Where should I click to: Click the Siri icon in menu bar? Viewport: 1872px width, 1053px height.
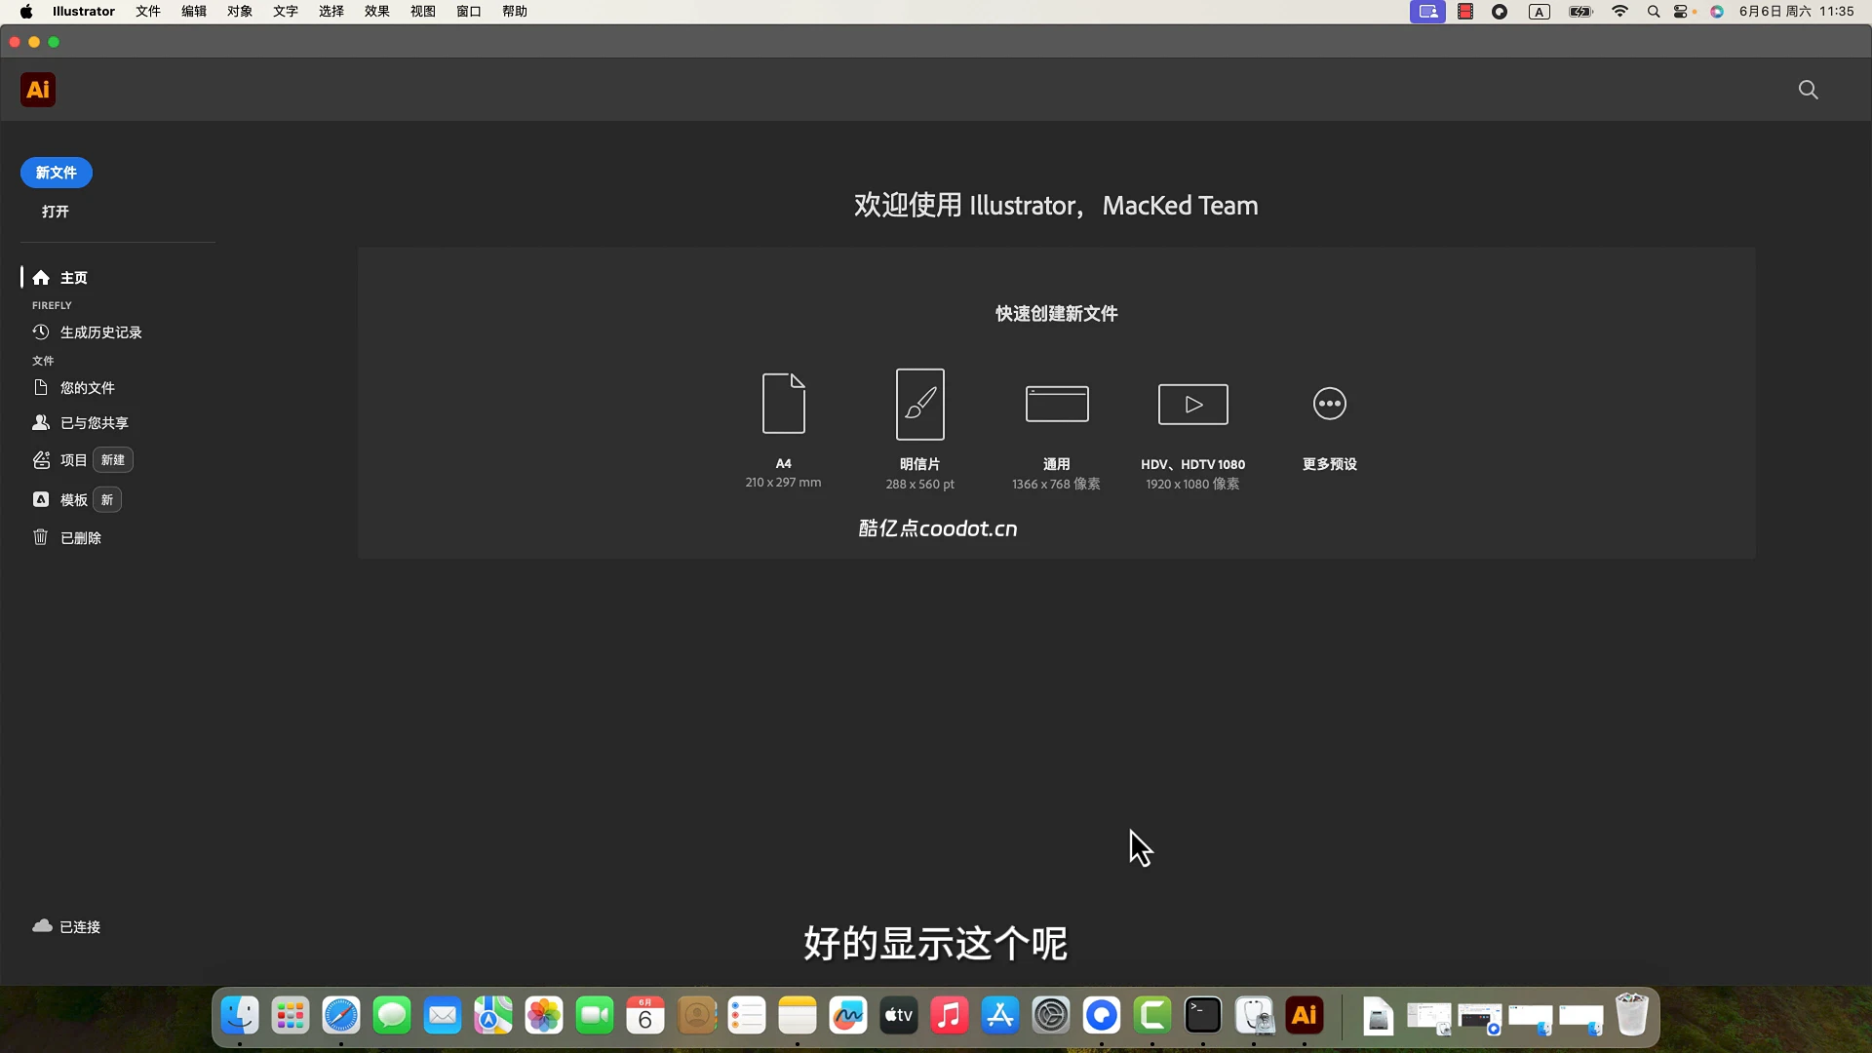(x=1717, y=12)
